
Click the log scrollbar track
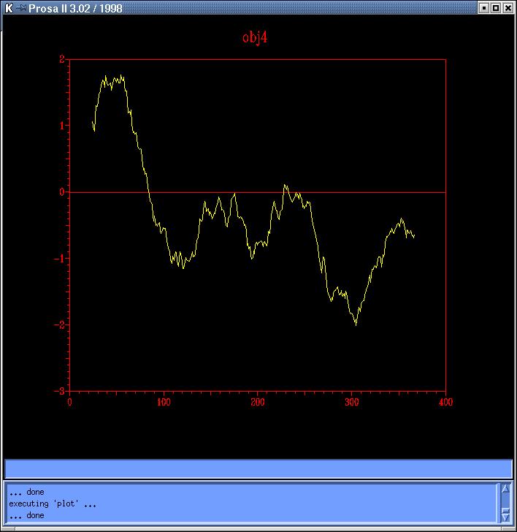(505, 503)
